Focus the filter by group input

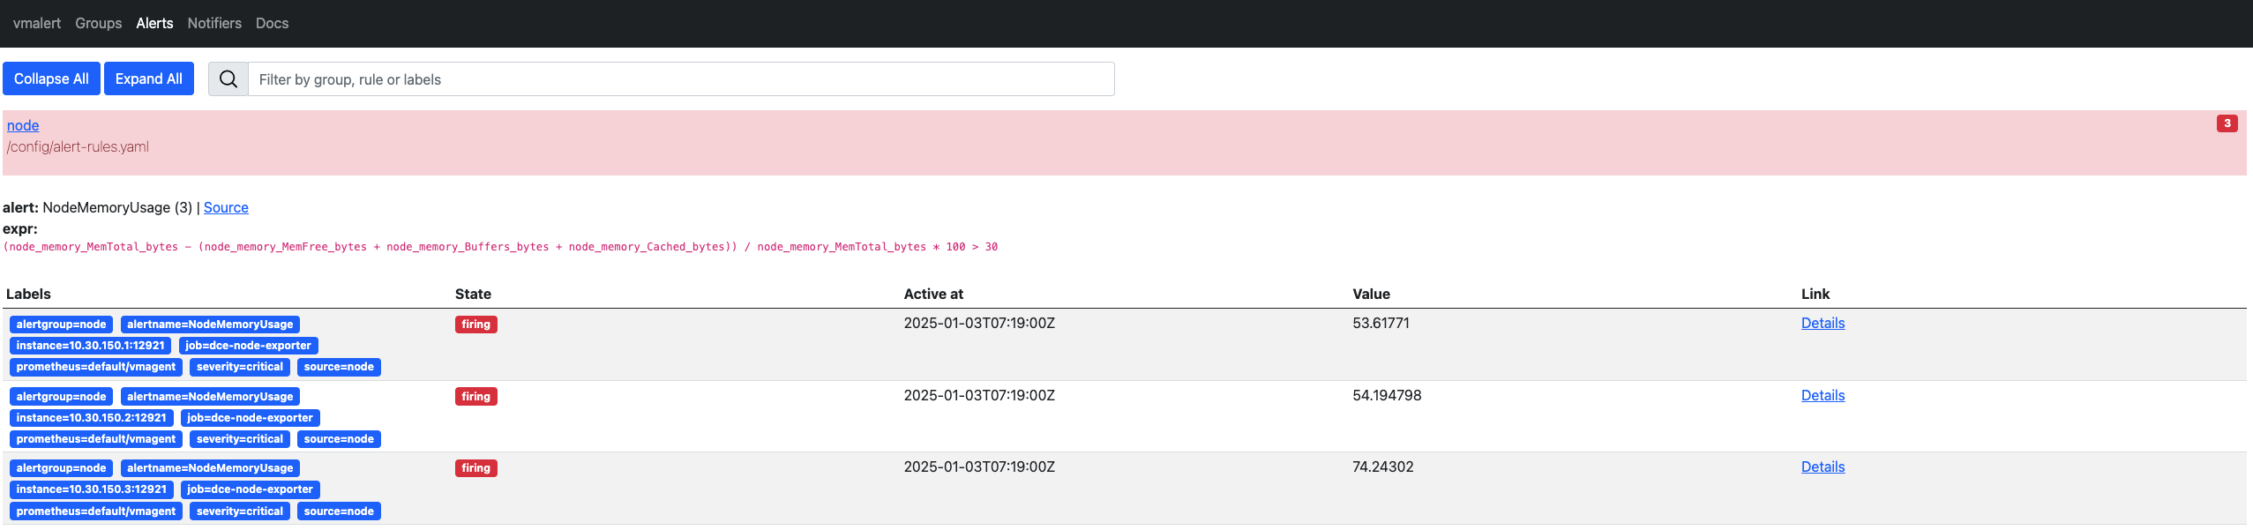(680, 79)
